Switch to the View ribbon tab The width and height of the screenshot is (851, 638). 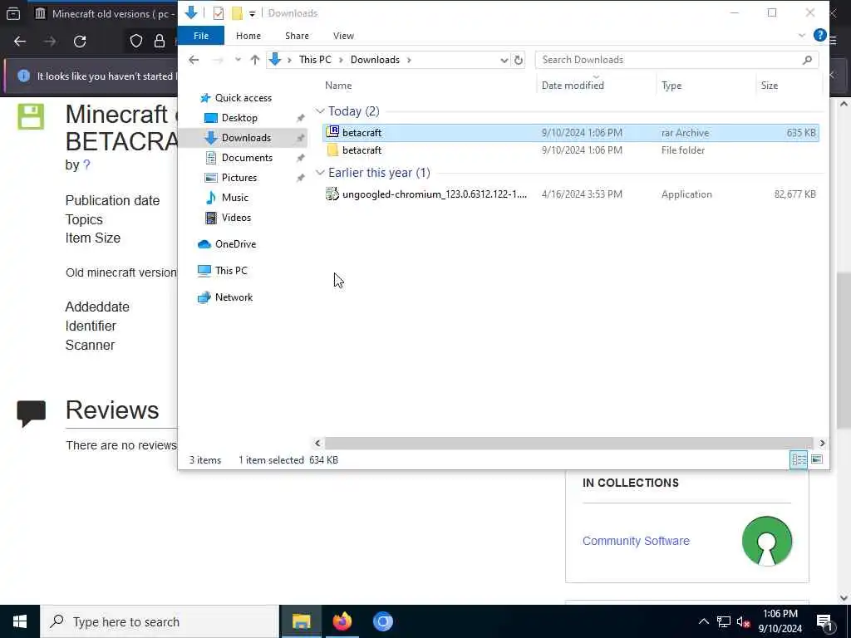(x=343, y=36)
